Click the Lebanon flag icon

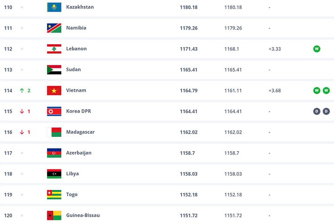(x=54, y=49)
